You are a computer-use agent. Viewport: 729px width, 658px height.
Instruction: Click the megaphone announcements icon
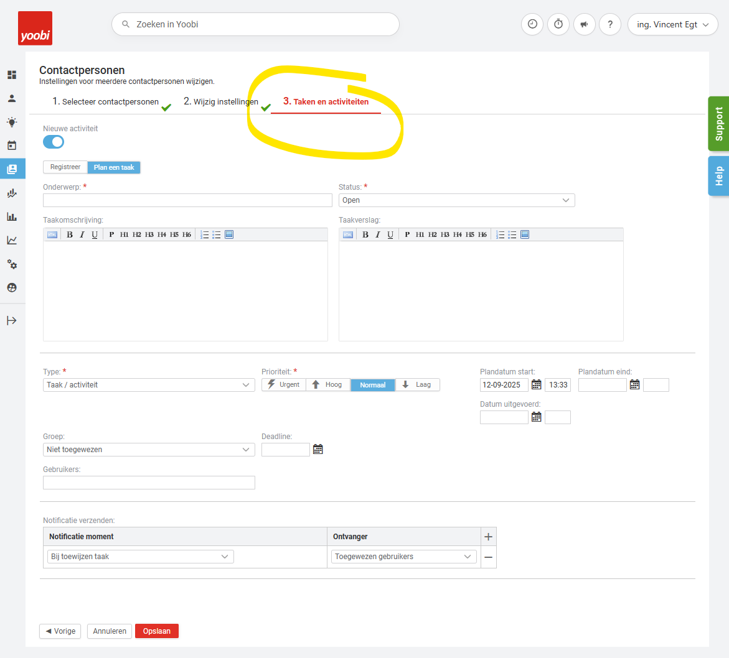click(x=584, y=24)
